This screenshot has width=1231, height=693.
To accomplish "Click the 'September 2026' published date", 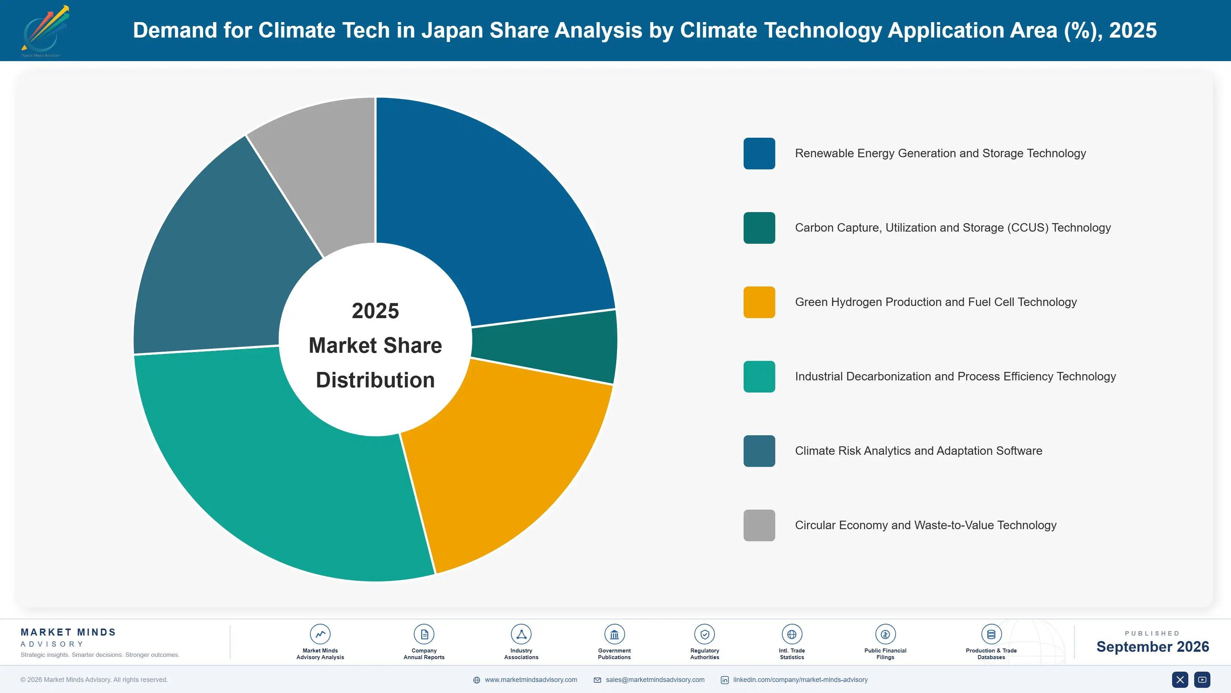I will (x=1153, y=647).
